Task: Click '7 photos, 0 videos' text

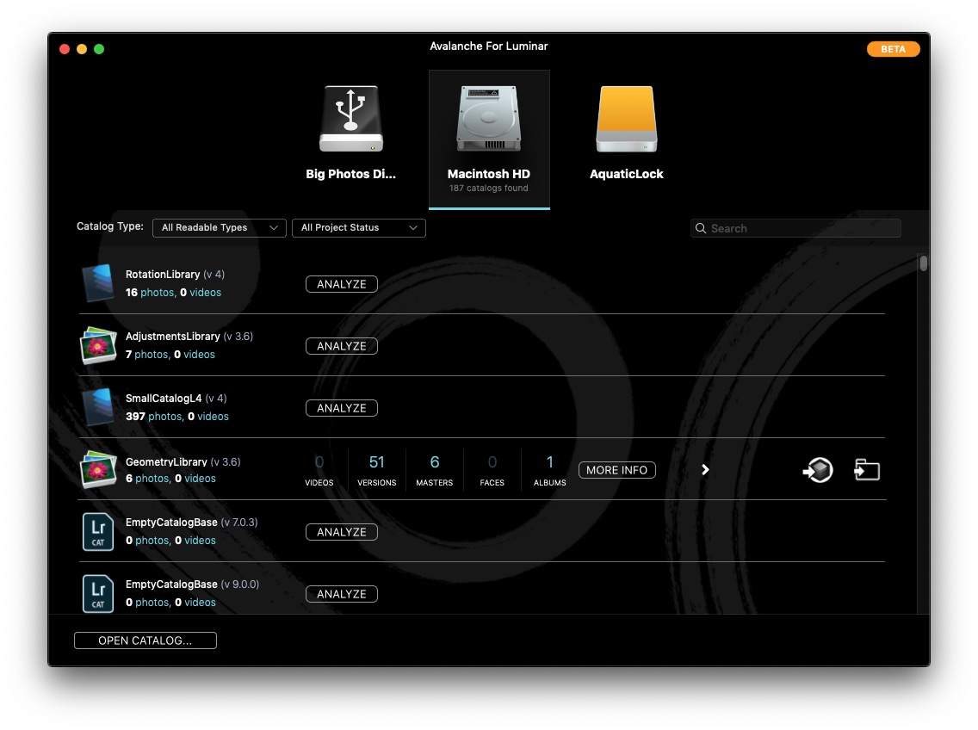Action: [x=170, y=355]
